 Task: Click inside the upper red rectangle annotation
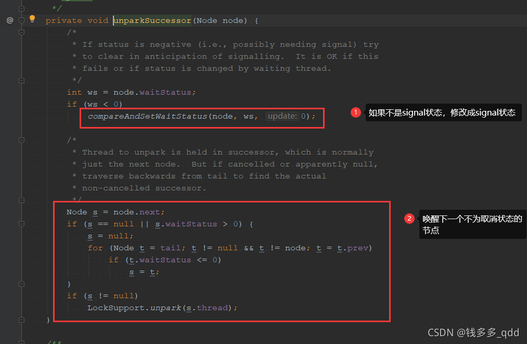click(202, 118)
